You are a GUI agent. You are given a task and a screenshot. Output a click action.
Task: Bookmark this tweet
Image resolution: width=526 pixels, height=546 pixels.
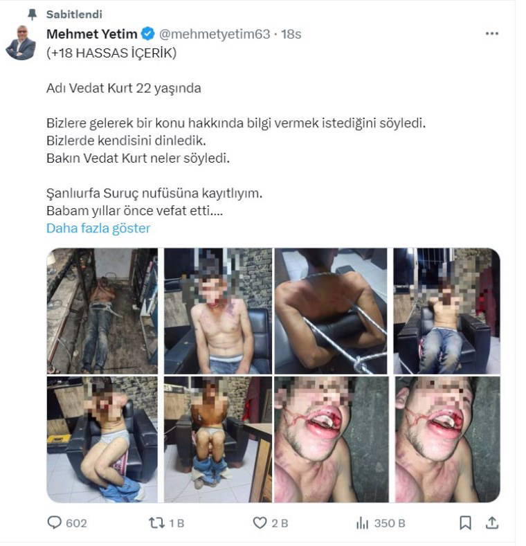coord(465,522)
